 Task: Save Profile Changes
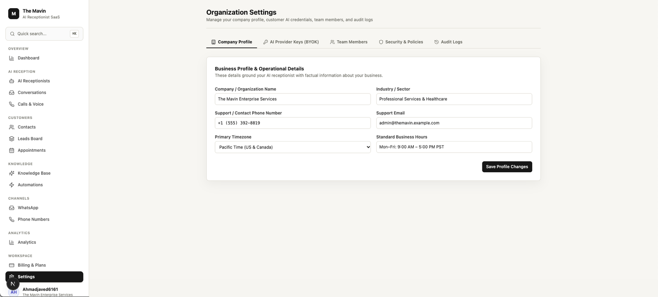(x=507, y=167)
